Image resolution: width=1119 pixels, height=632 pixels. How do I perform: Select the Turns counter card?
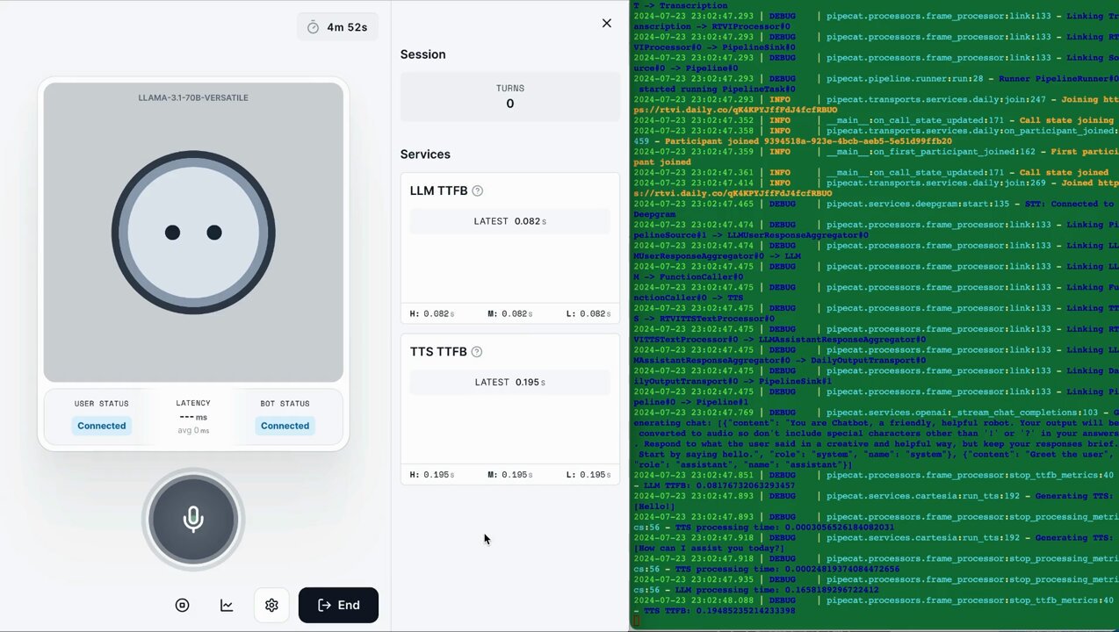509,97
